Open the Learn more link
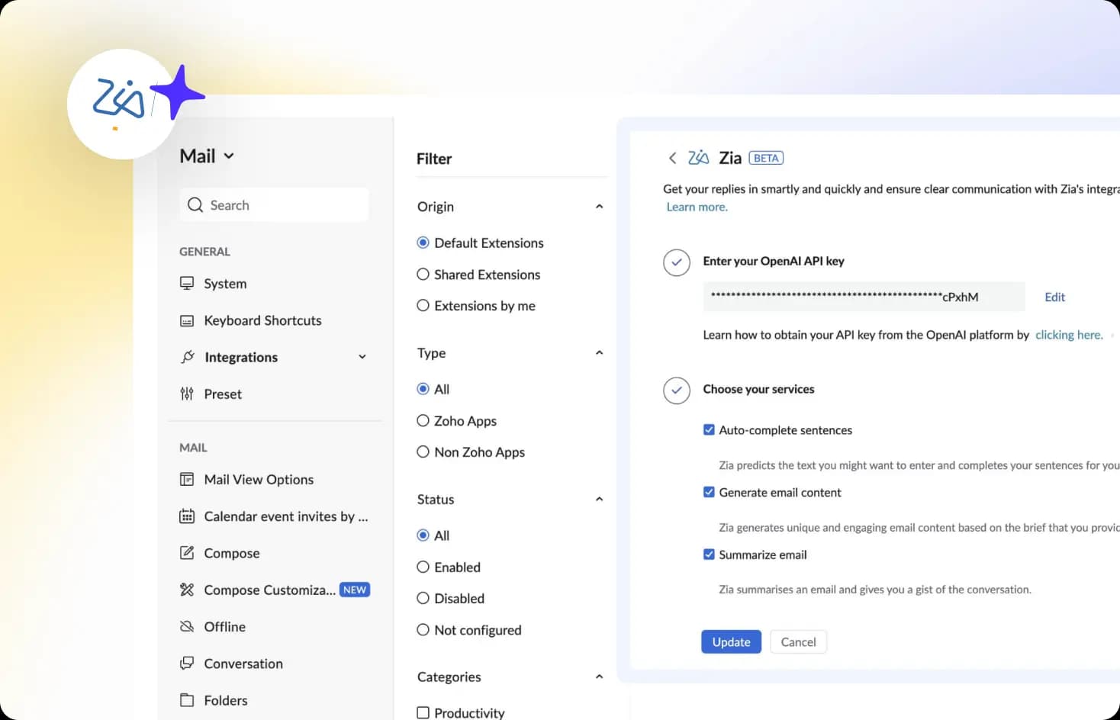The height and width of the screenshot is (720, 1120). (697, 207)
